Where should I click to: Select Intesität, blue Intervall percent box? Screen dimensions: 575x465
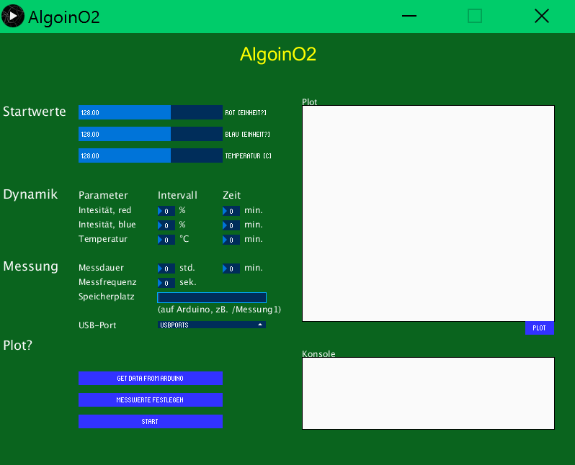pyautogui.click(x=166, y=225)
